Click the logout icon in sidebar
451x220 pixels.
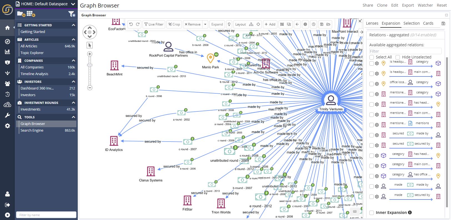click(x=7, y=205)
